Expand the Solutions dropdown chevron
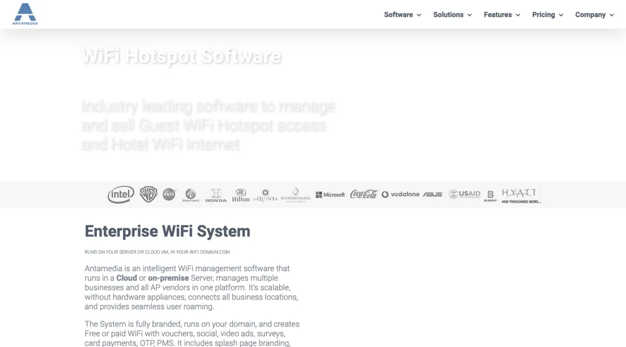The width and height of the screenshot is (626, 347). pos(469,15)
